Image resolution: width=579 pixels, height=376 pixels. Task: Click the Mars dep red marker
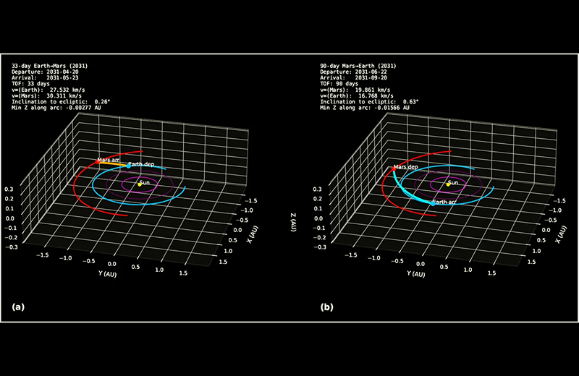[394, 168]
